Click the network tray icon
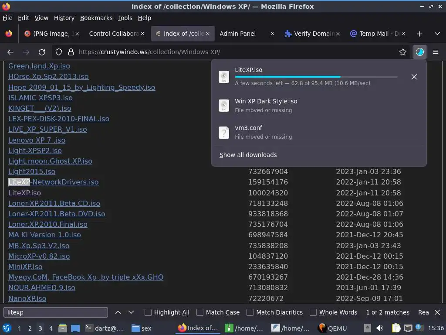This screenshot has height=335, width=446. pyautogui.click(x=408, y=328)
